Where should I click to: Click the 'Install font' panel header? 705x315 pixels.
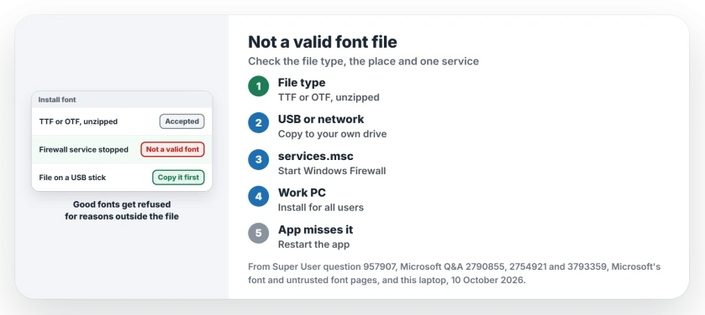(x=122, y=100)
